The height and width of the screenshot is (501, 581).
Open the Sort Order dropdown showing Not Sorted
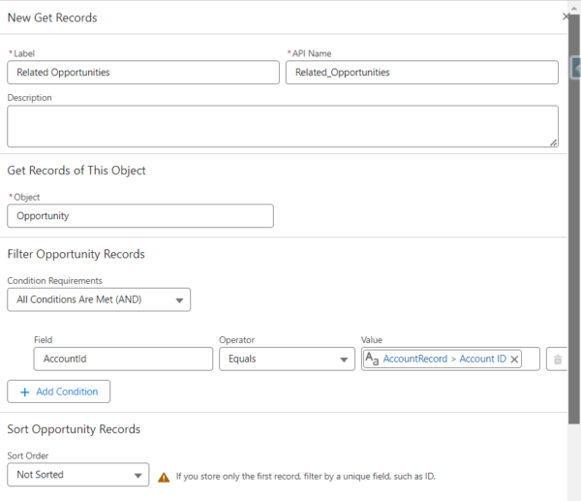[78, 475]
